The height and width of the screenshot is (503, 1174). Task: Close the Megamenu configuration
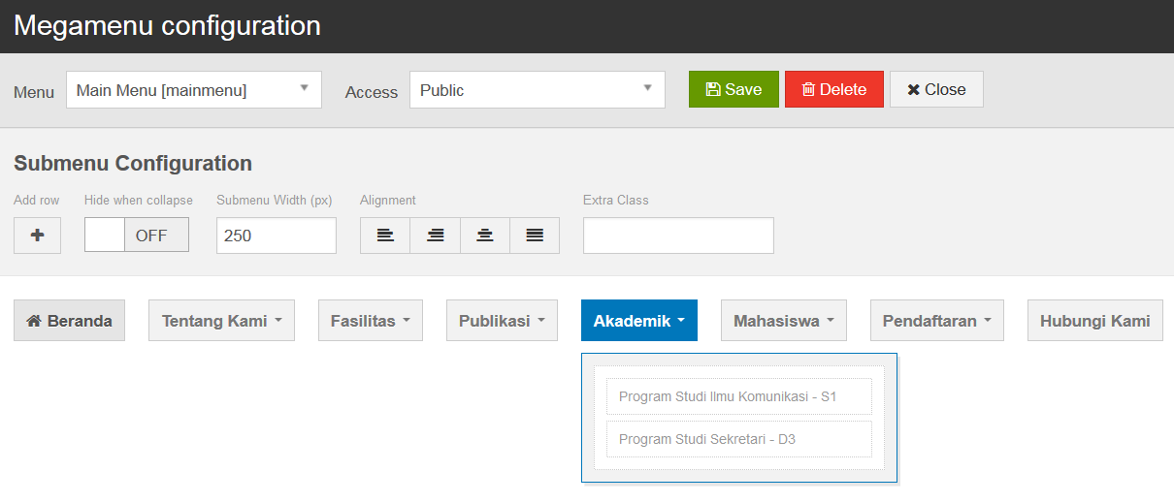pyautogui.click(x=936, y=89)
